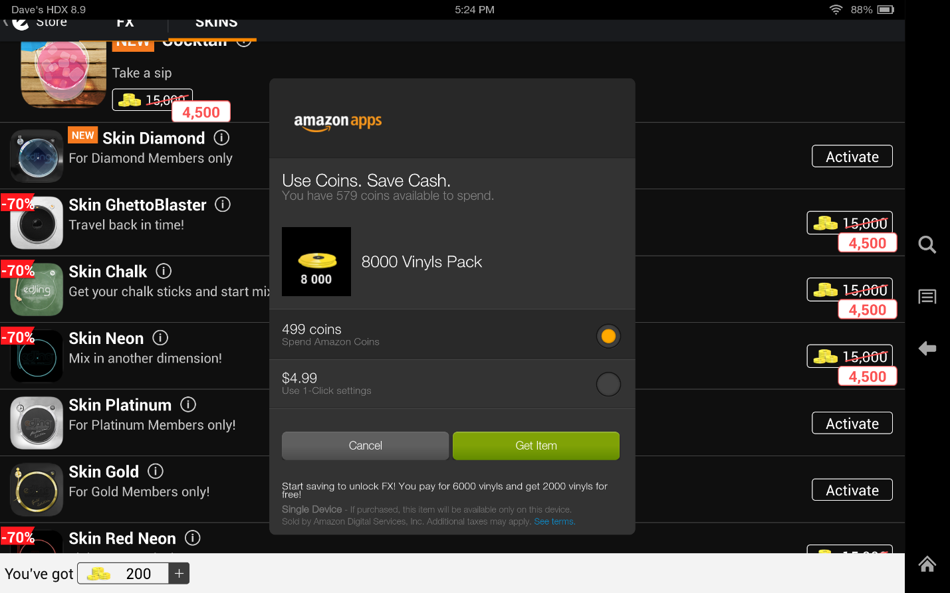Image resolution: width=950 pixels, height=593 pixels.
Task: Tap the Skin GhettoBlaster thumbnail
Action: [x=37, y=222]
